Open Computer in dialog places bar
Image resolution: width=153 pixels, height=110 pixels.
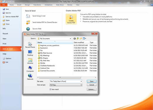30,69
